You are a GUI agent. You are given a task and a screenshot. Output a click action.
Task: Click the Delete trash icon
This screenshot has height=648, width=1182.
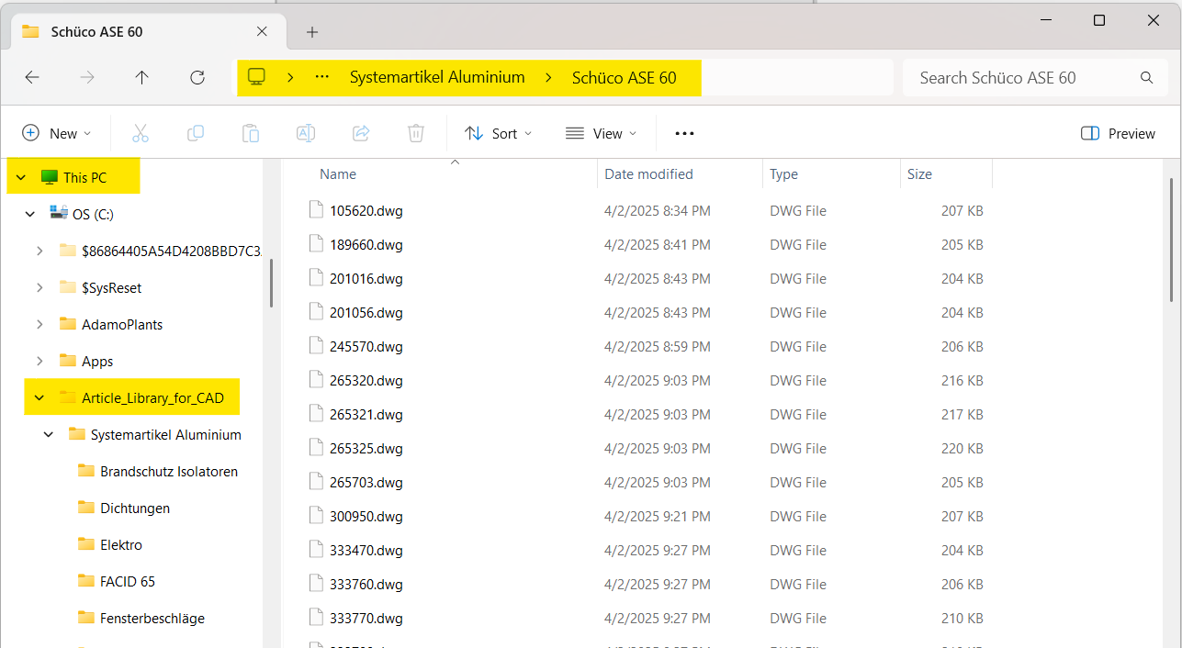(x=416, y=134)
